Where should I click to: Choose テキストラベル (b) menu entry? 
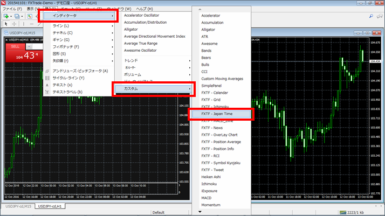(67, 92)
